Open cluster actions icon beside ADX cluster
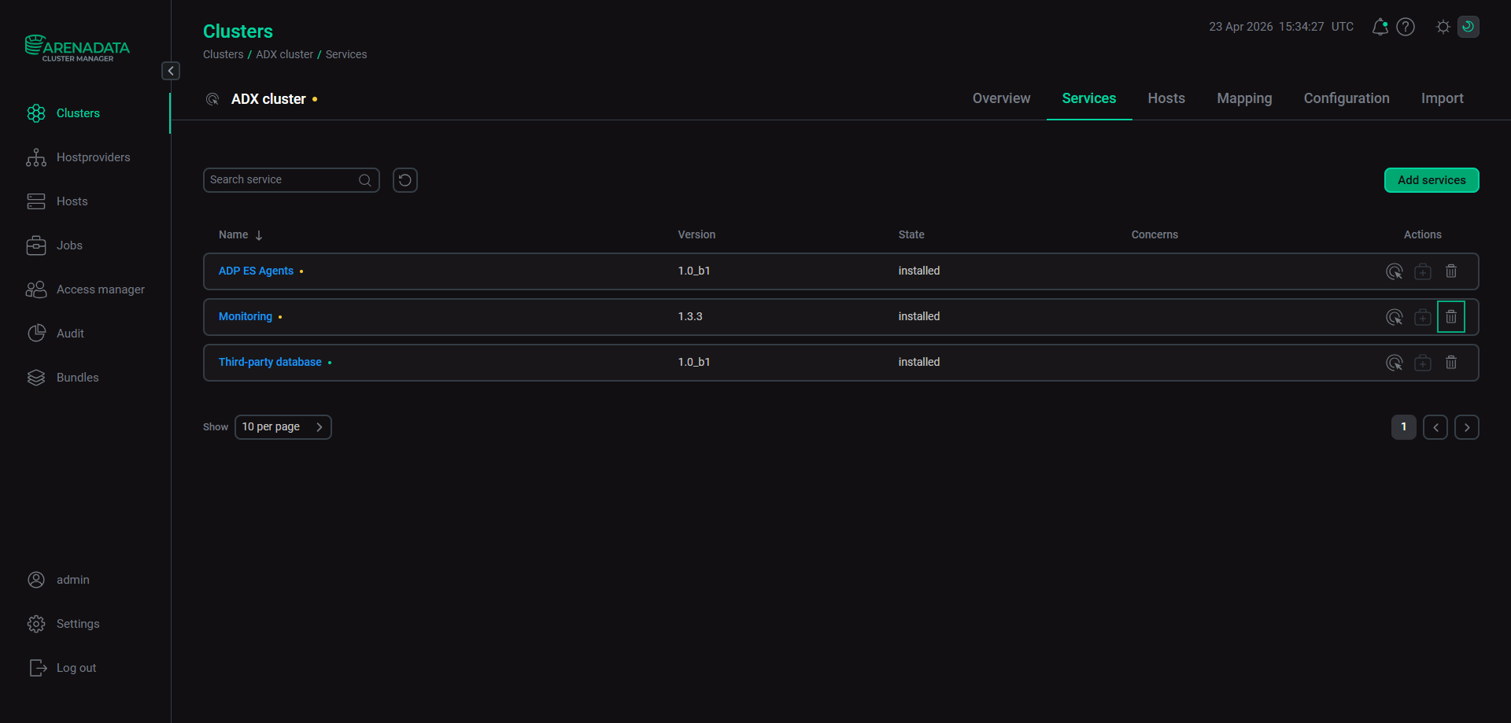 212,99
